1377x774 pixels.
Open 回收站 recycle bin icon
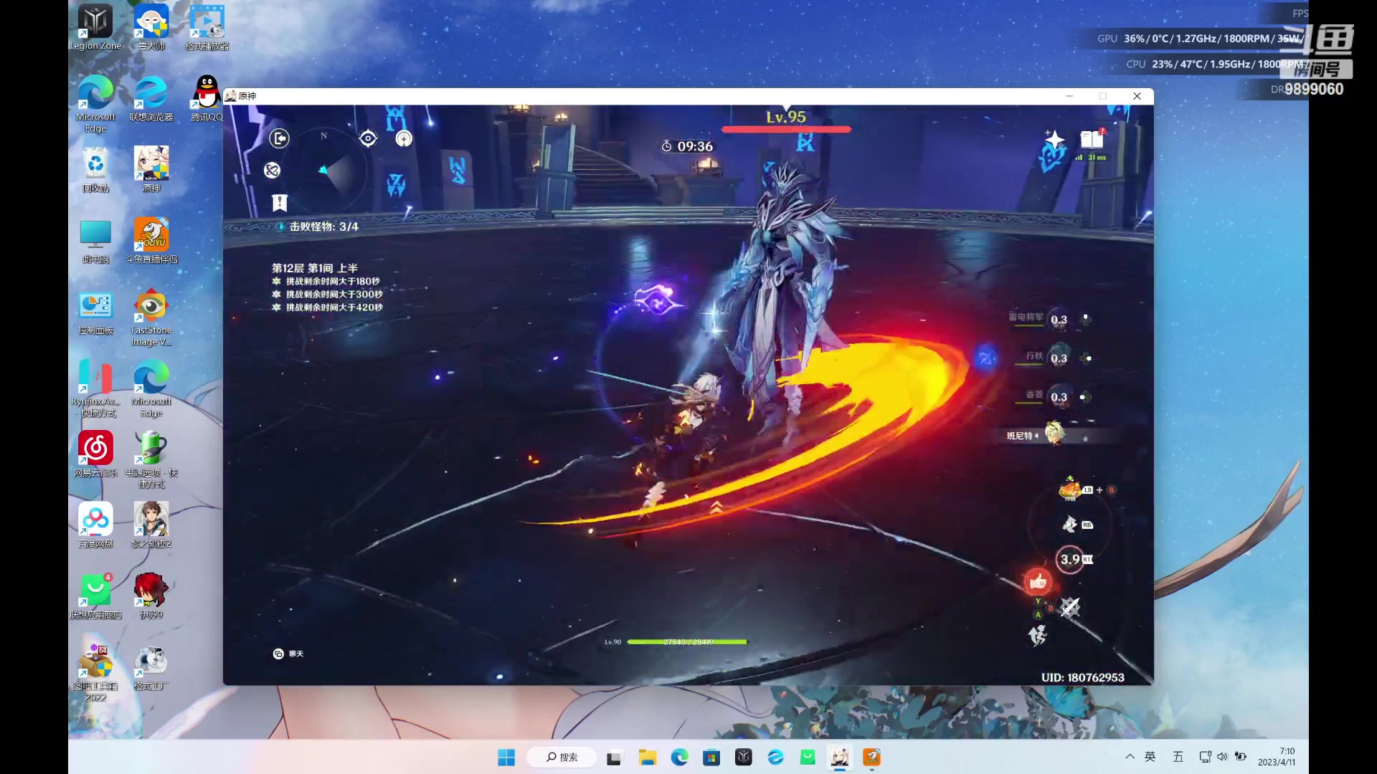(95, 169)
